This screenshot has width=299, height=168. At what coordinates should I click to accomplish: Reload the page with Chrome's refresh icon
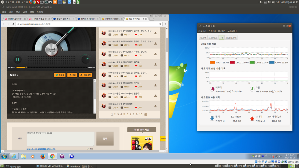click(x=13, y=24)
